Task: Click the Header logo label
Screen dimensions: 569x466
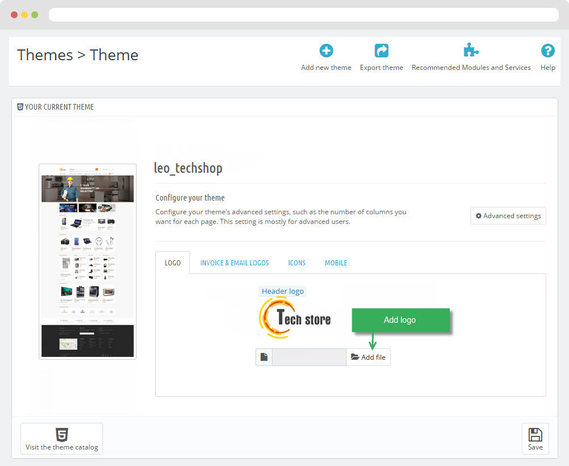Action: tap(283, 291)
